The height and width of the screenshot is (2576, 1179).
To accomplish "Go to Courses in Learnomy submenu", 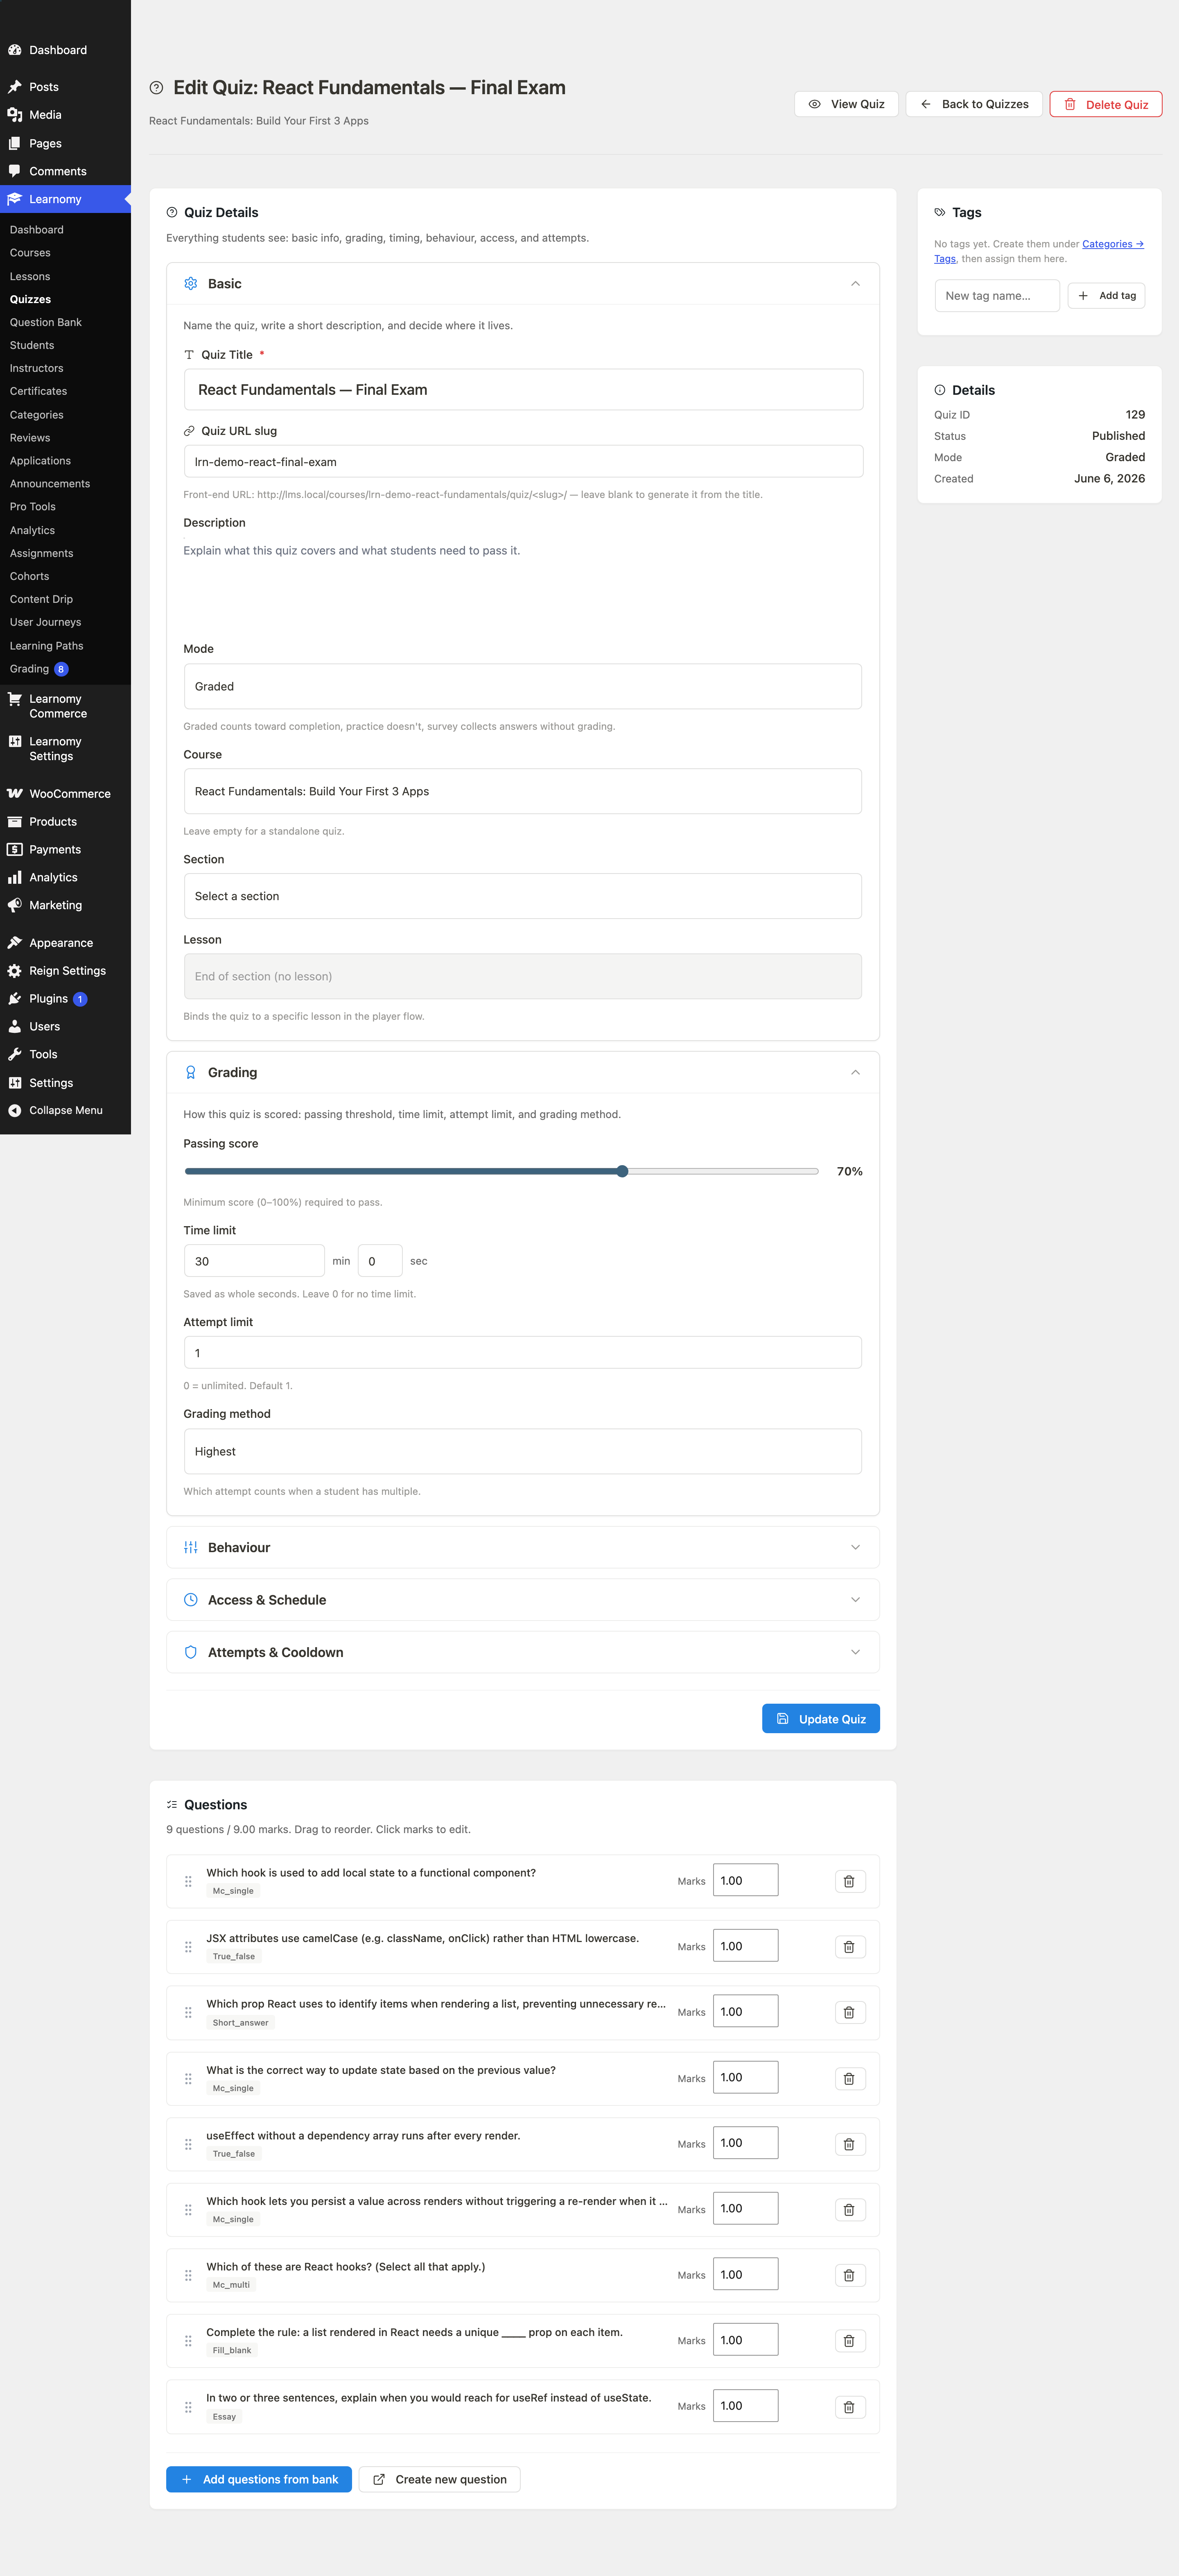I will click(30, 253).
